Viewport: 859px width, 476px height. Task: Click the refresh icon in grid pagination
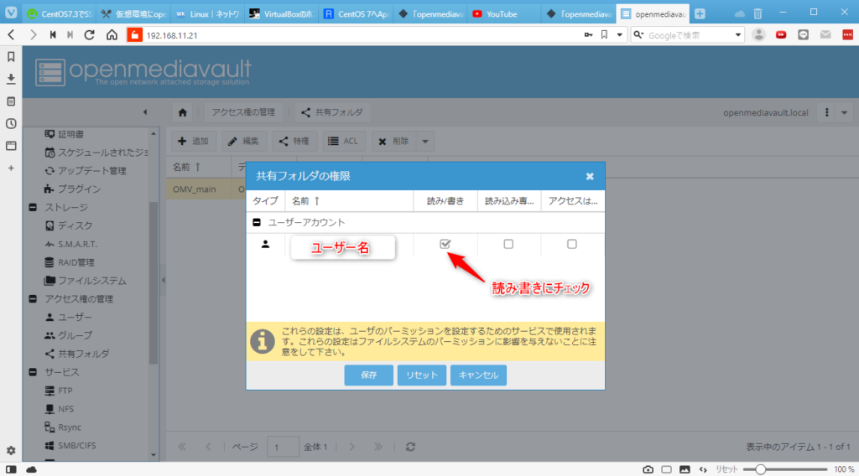[x=410, y=448]
